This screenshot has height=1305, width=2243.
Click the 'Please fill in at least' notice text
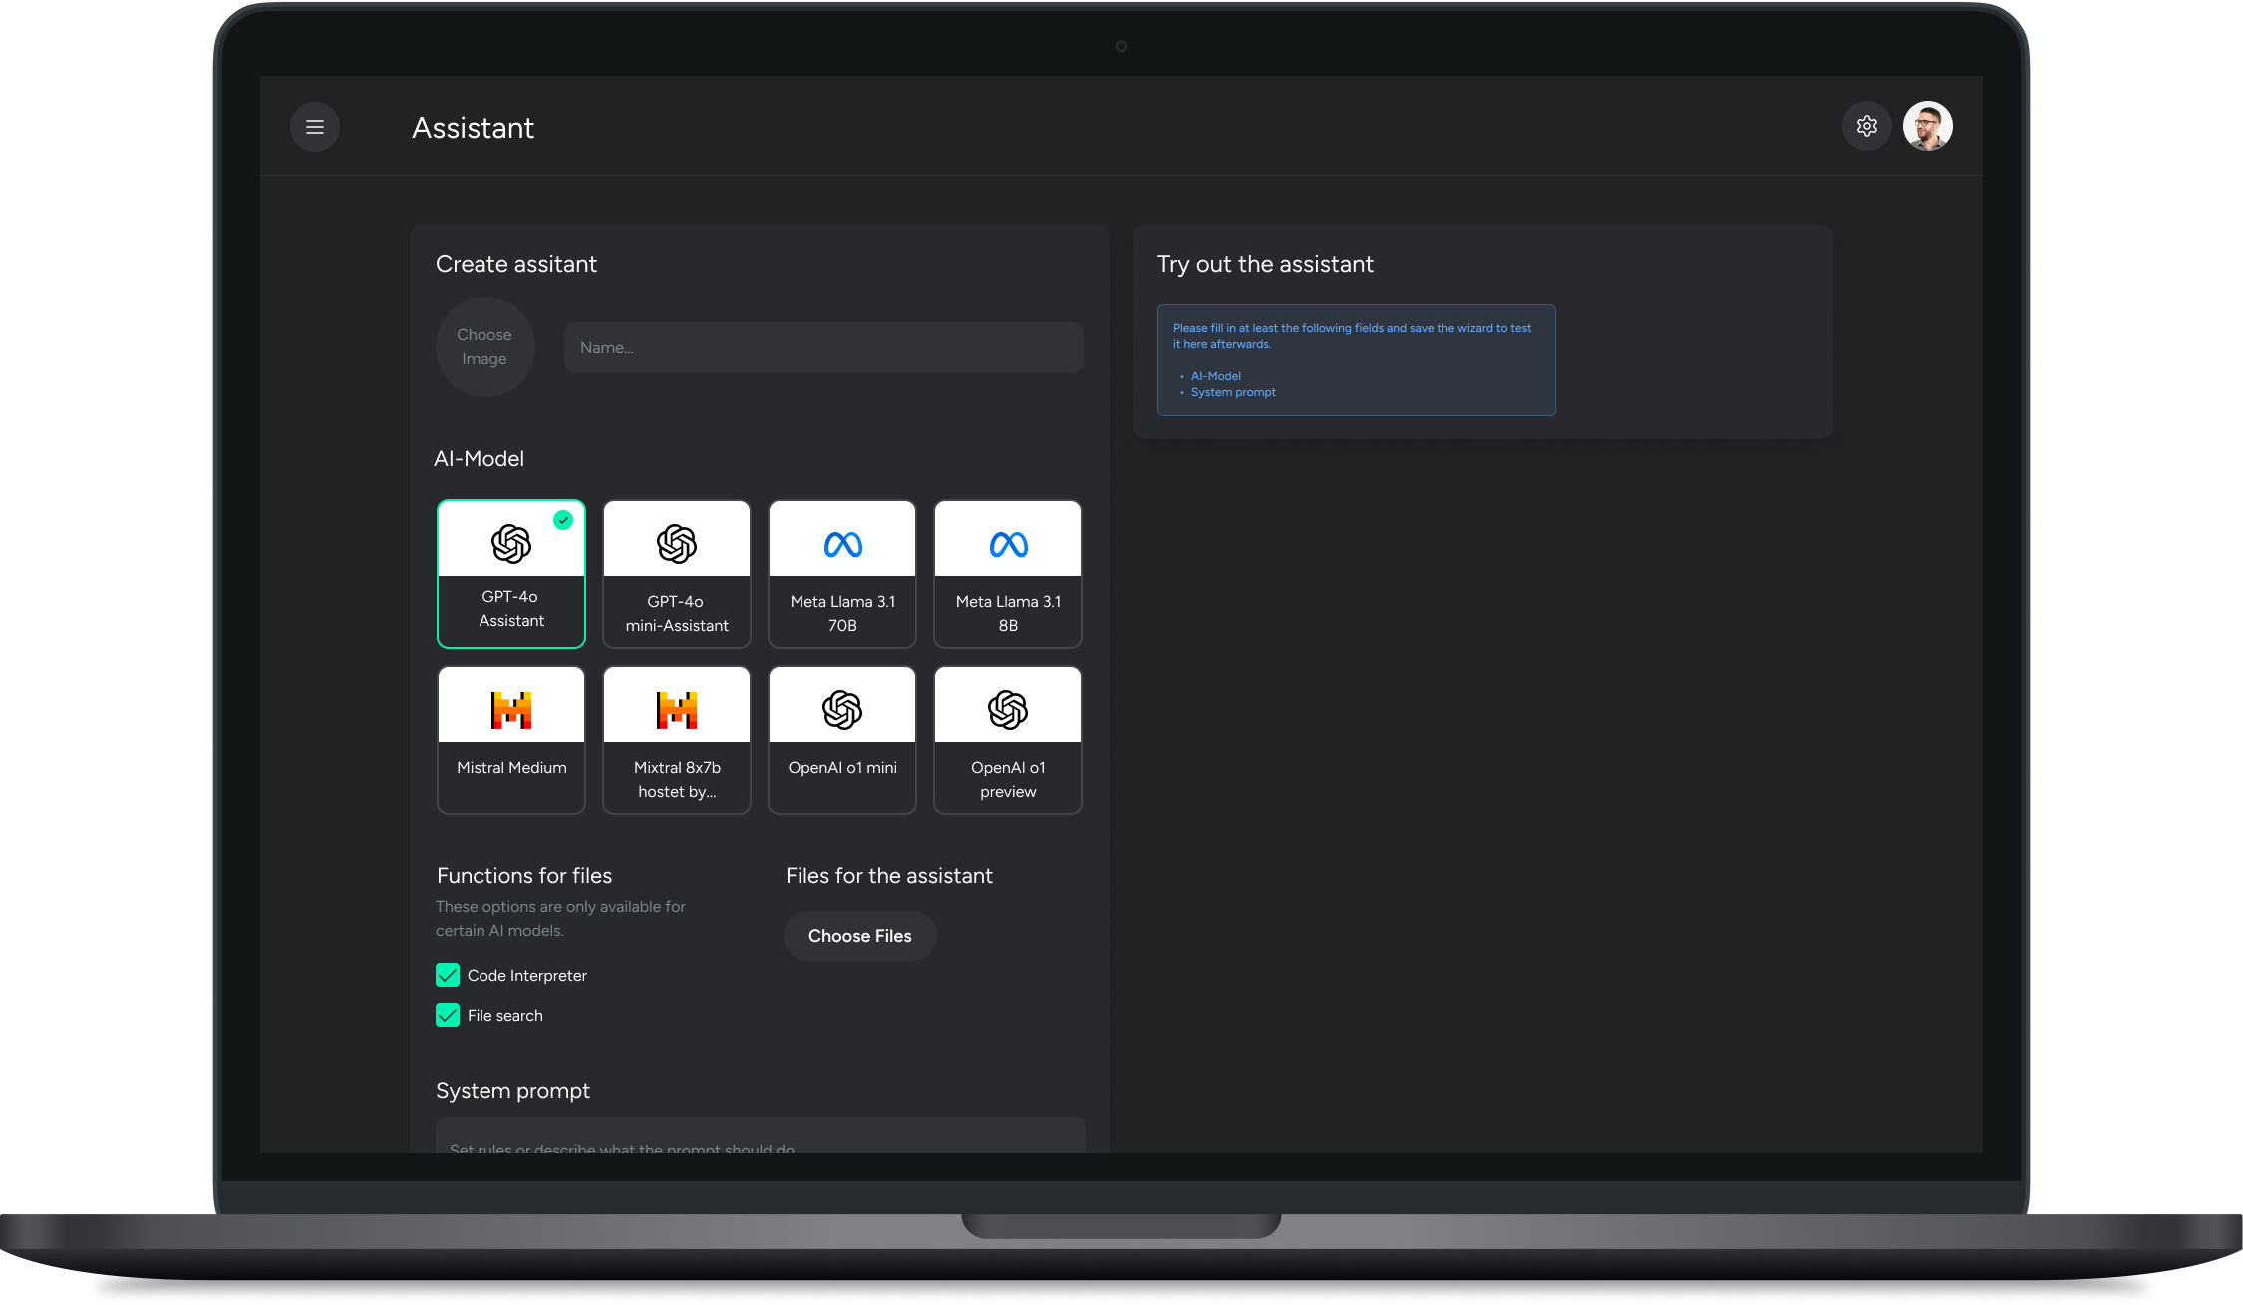1353,336
